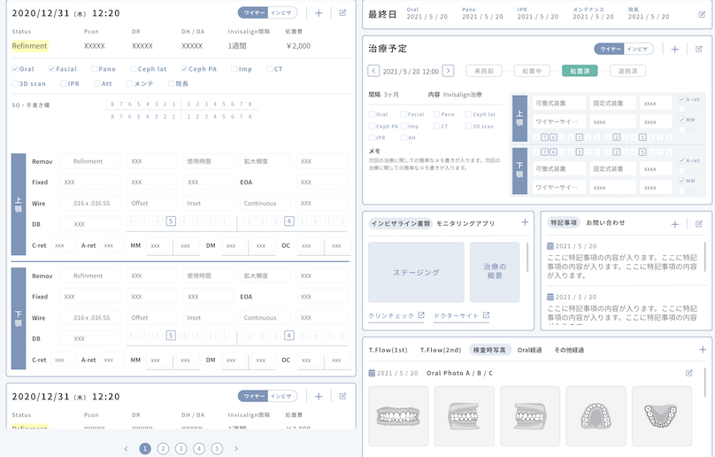Go to the previous date in 治療予定
Screen dimensions: 715x457
(373, 71)
